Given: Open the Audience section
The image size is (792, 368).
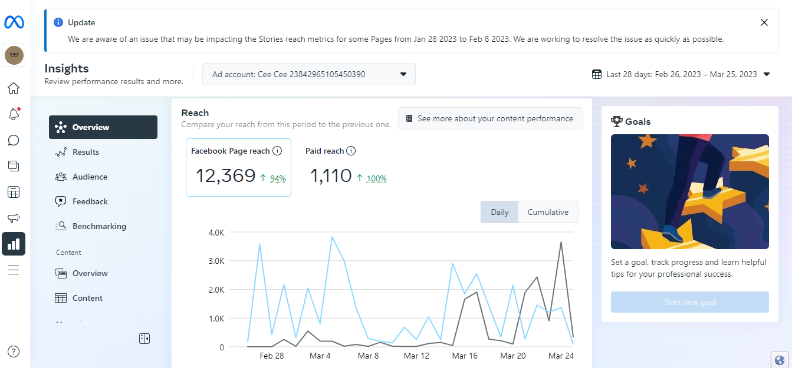Looking at the screenshot, I should [90, 177].
